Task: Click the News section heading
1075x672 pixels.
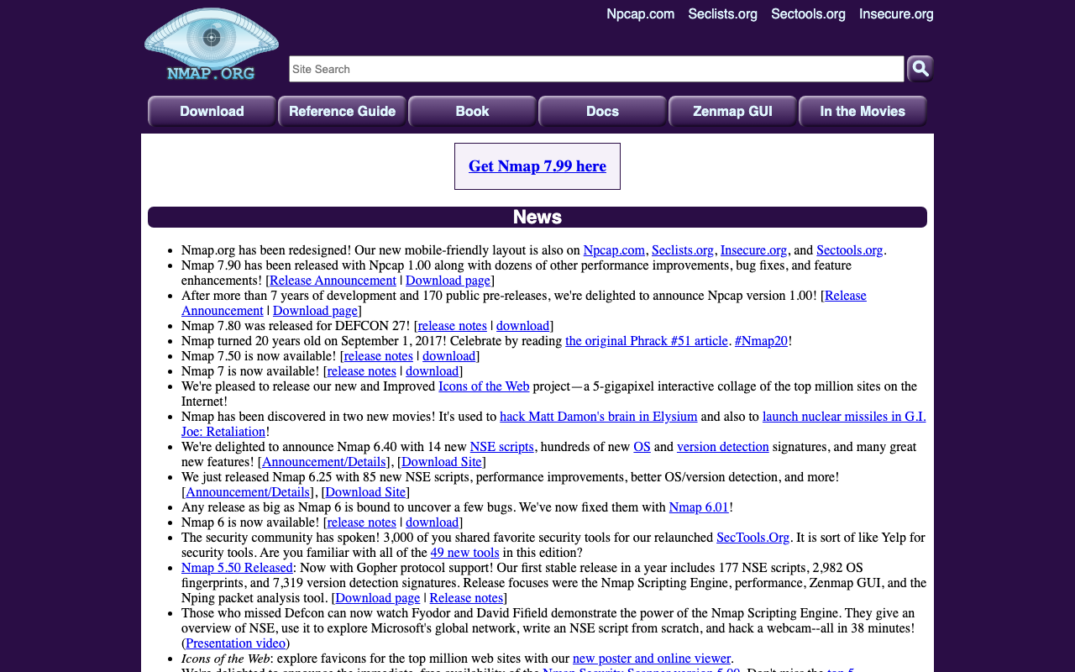Action: click(537, 217)
